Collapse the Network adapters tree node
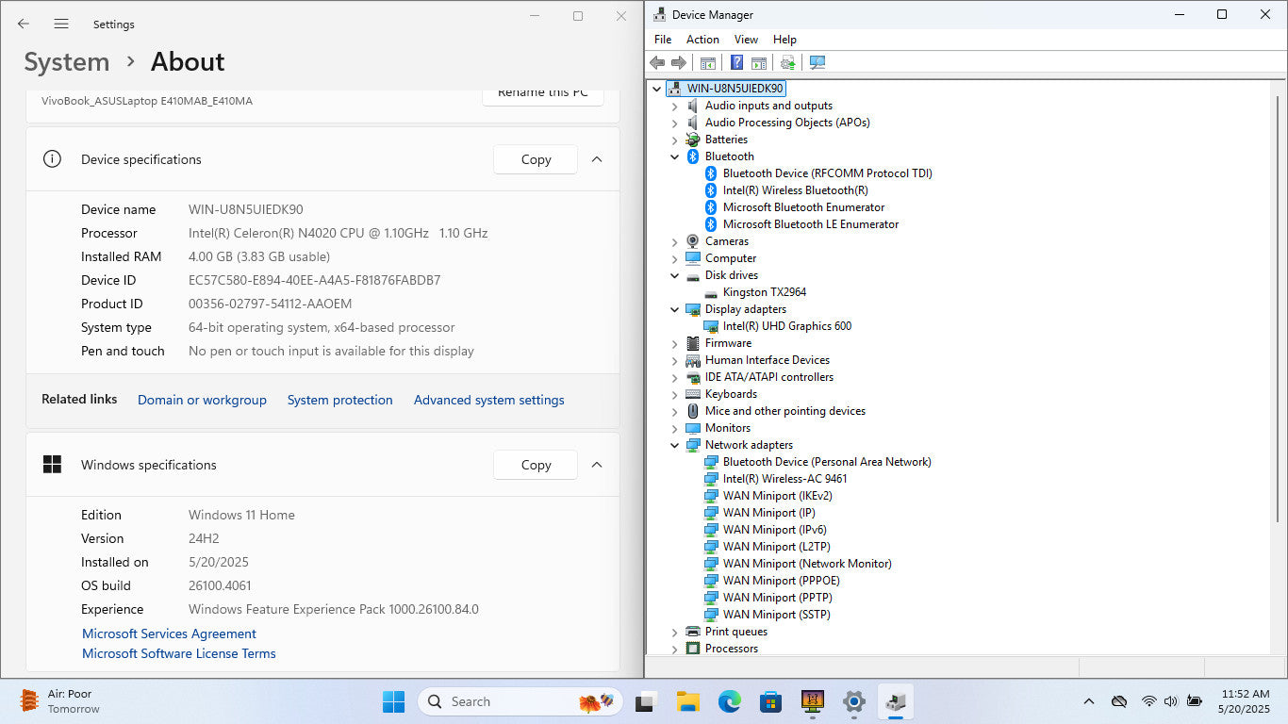The height and width of the screenshot is (724, 1288). tap(674, 445)
